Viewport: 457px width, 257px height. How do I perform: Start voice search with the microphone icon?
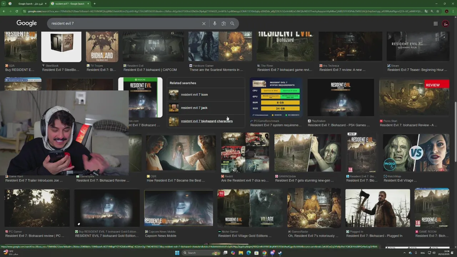pyautogui.click(x=215, y=24)
